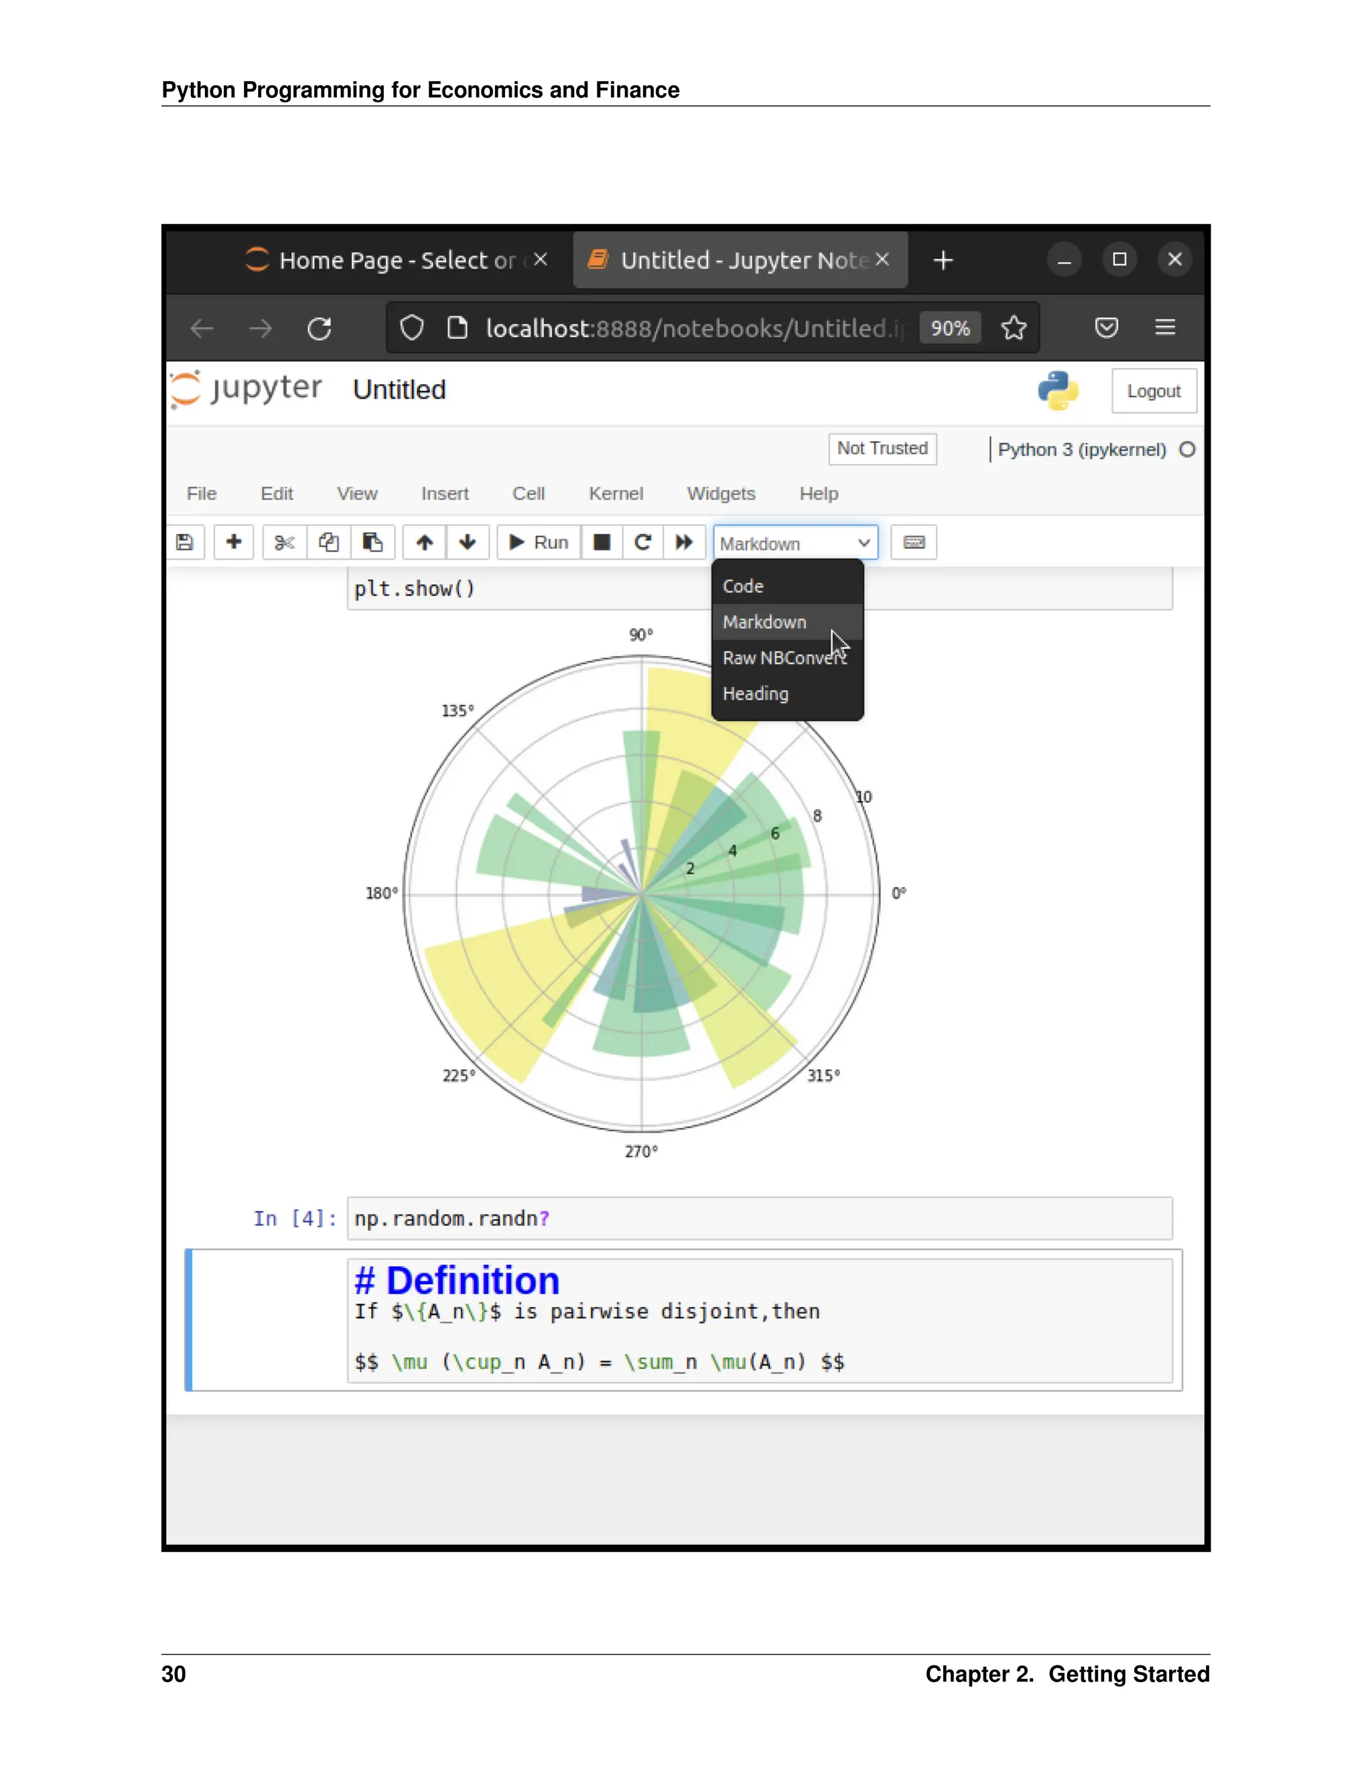Paste cells below icon
1372x1776 pixels.
[x=372, y=542]
